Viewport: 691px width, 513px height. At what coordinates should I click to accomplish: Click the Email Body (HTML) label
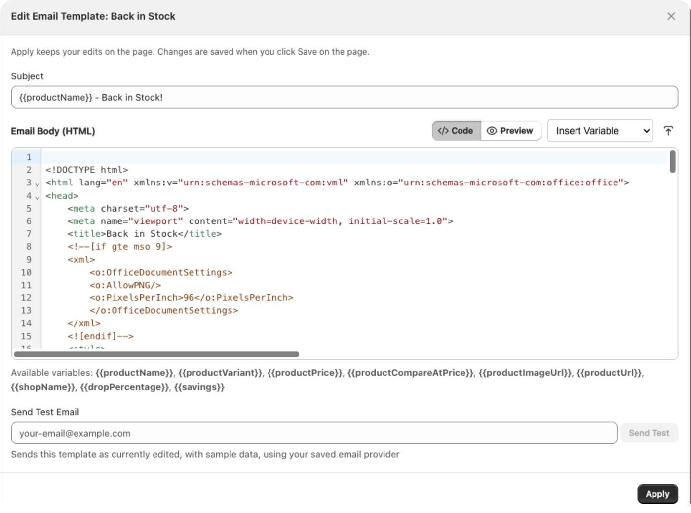pyautogui.click(x=53, y=131)
